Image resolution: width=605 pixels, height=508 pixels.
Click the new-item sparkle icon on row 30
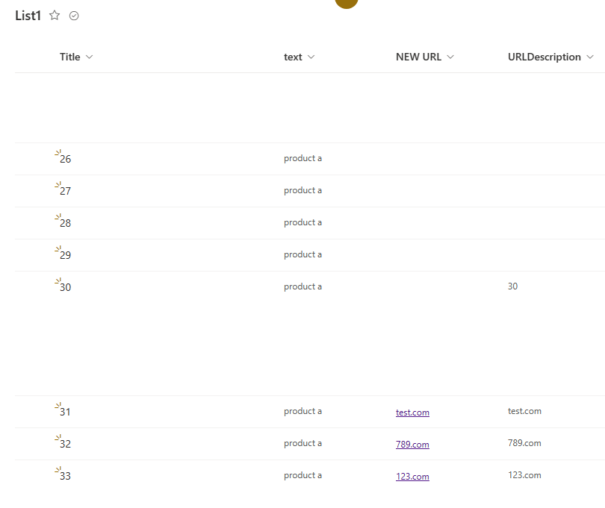pyautogui.click(x=58, y=281)
